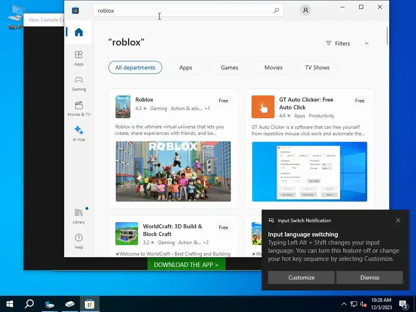Click the Roblox app icon
416x312 pixels.
point(123,107)
